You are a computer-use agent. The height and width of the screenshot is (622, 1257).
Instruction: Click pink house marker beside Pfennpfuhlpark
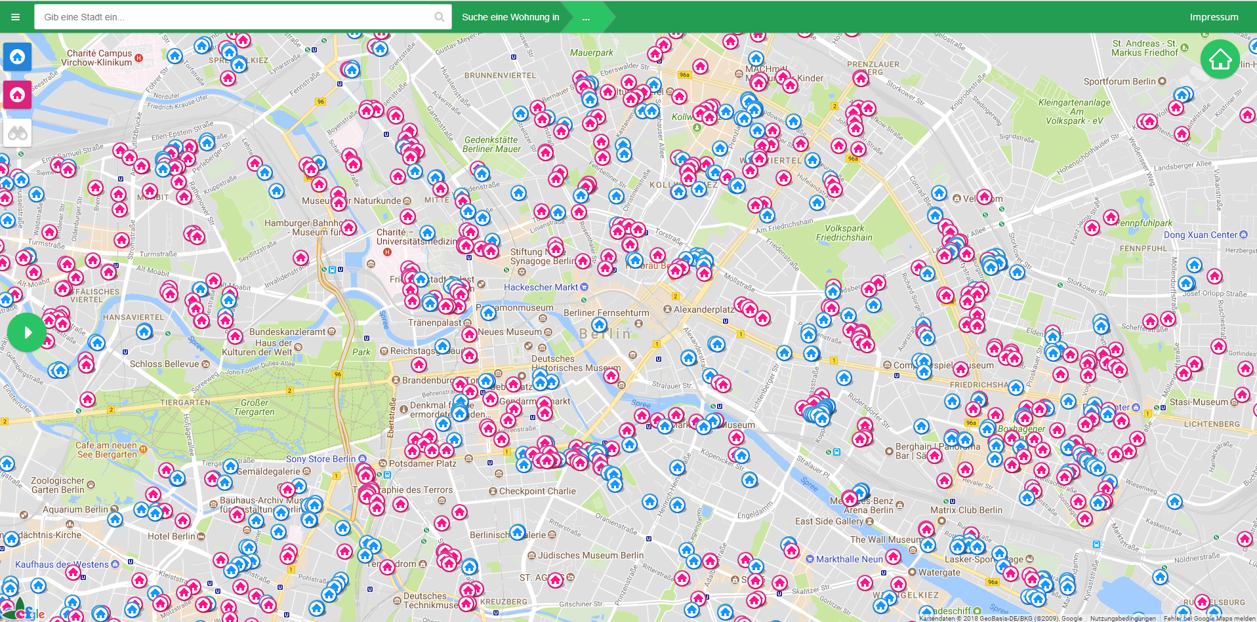coord(1111,216)
